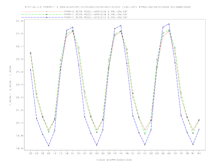Click x-axis forecast hour label 39
The width and height of the screenshot is (217, 167).
(109, 153)
